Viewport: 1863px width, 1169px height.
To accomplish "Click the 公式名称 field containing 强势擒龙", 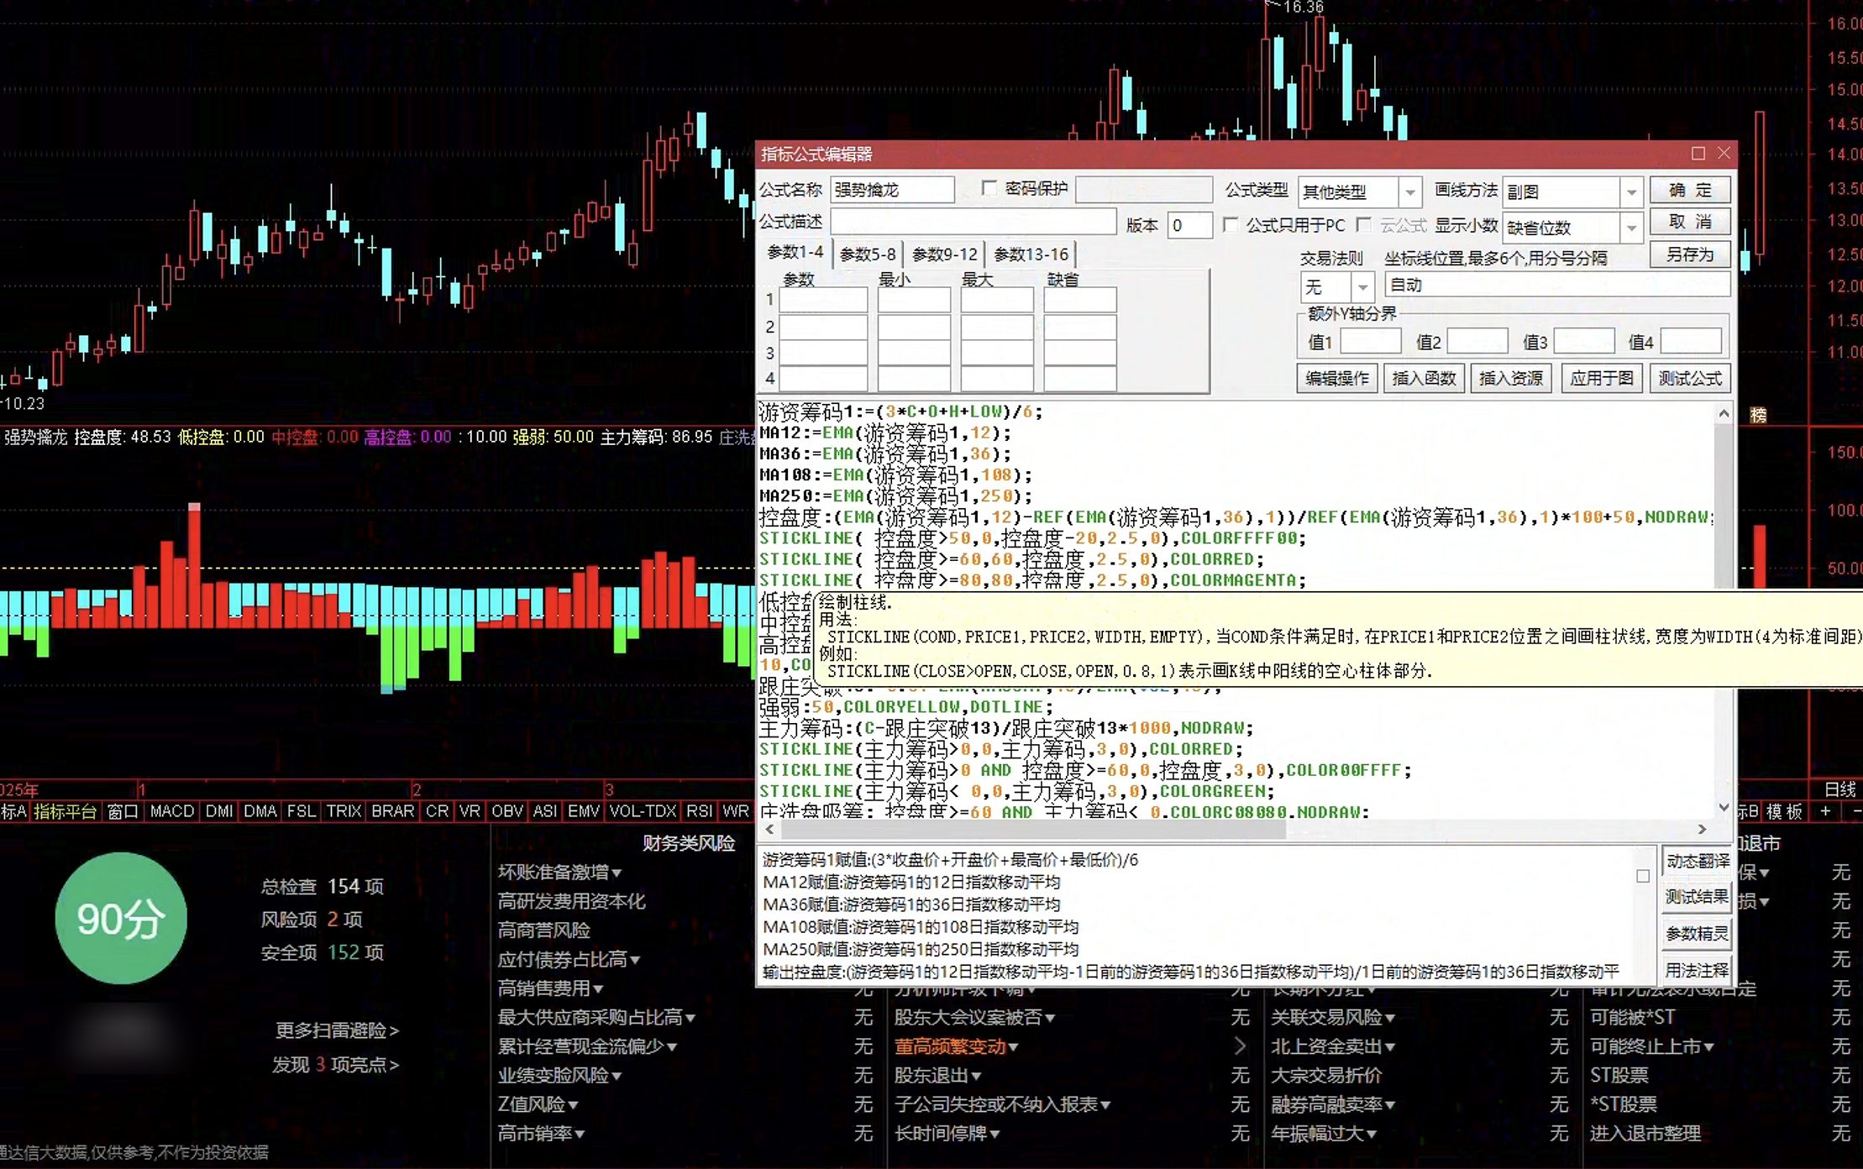I will click(x=892, y=190).
